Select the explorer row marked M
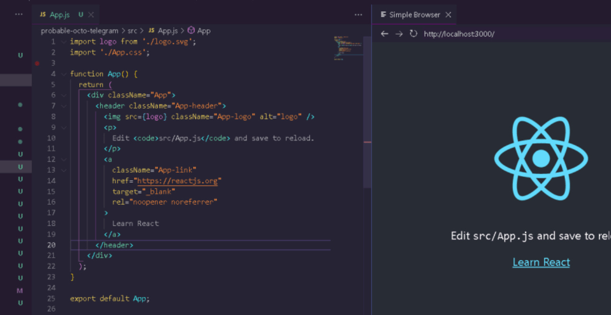Screen dimensions: 611x315 click(x=19, y=290)
